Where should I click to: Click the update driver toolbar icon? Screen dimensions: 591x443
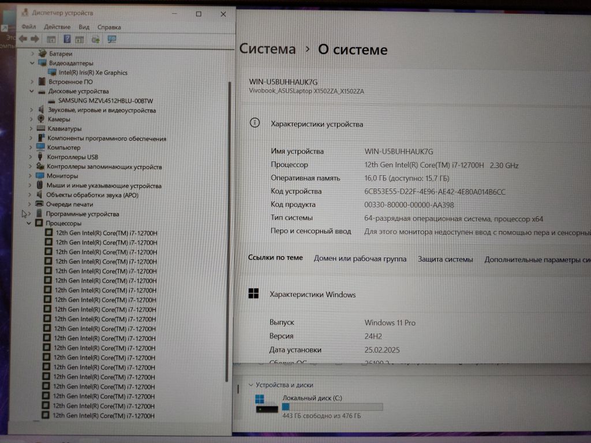(95, 39)
